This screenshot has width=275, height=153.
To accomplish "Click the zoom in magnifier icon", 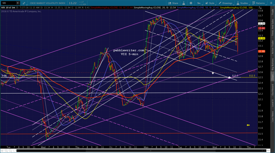I will point(6,151).
